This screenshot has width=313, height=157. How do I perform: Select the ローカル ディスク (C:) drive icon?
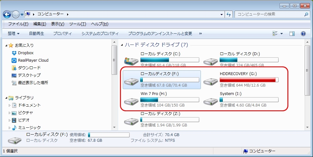131,61
